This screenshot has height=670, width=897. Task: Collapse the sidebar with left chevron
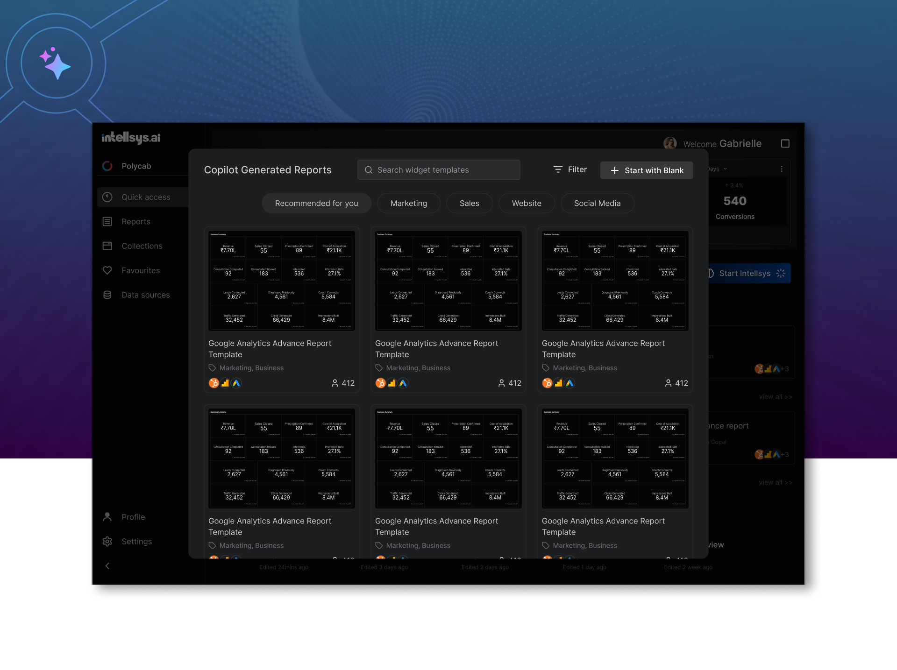107,566
